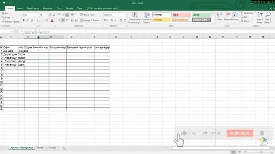This screenshot has height=154, width=275.
Task: Apply the Good cell style
Action: pos(202,15)
